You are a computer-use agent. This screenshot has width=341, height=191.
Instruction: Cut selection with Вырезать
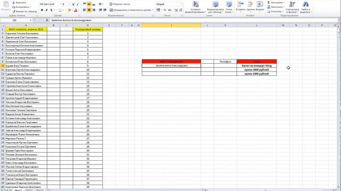pos(19,3)
